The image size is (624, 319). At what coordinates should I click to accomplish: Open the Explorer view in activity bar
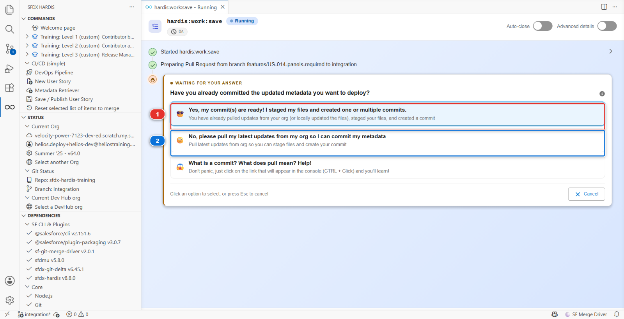[x=10, y=9]
